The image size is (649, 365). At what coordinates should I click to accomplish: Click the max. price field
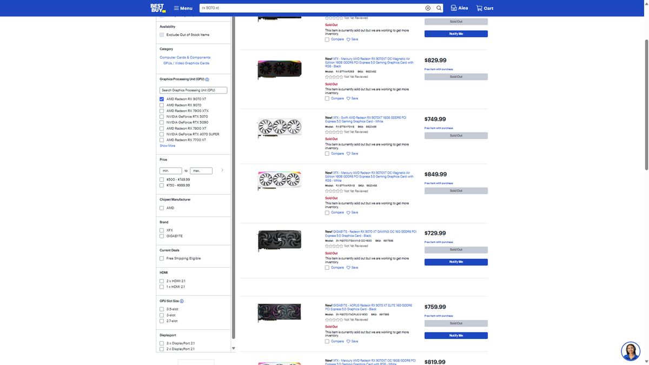(x=201, y=170)
